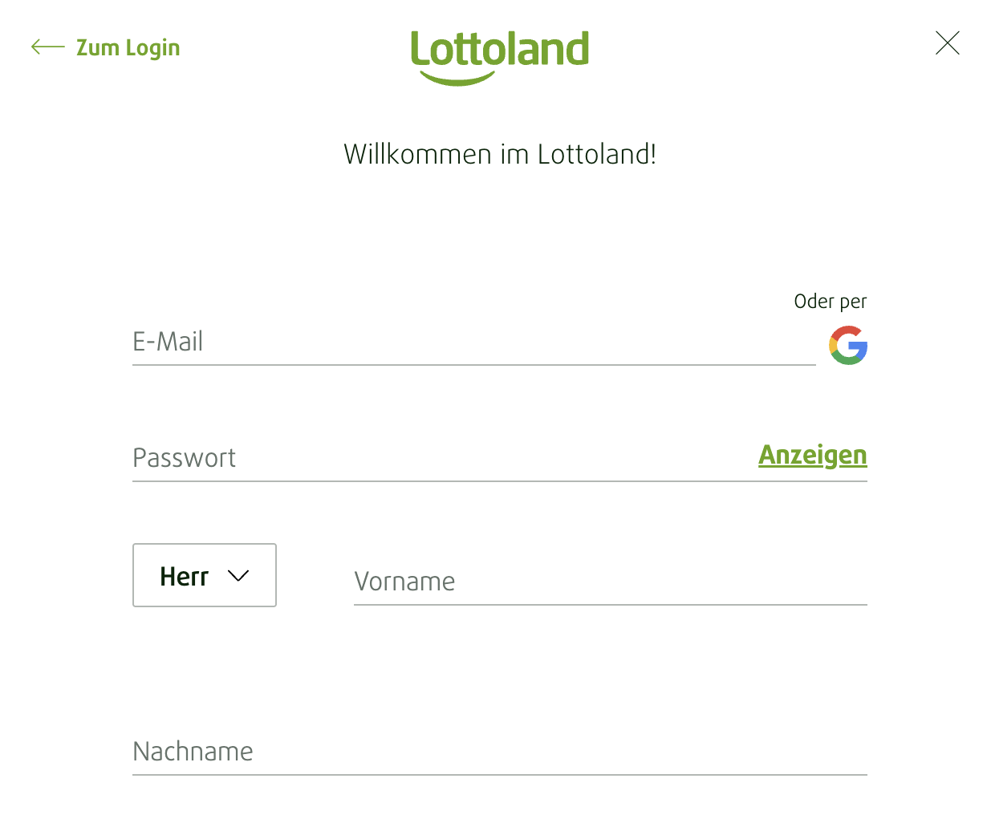The height and width of the screenshot is (815, 987).
Task: Click the green back arrow icon
Action: (47, 47)
